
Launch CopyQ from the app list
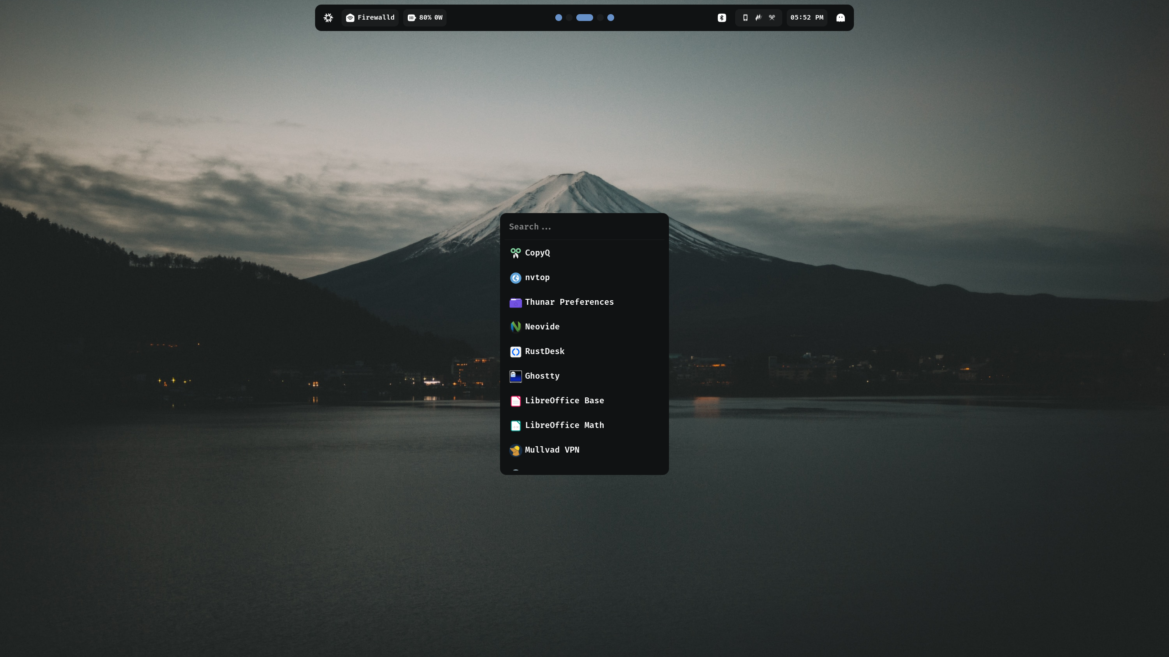[537, 253]
